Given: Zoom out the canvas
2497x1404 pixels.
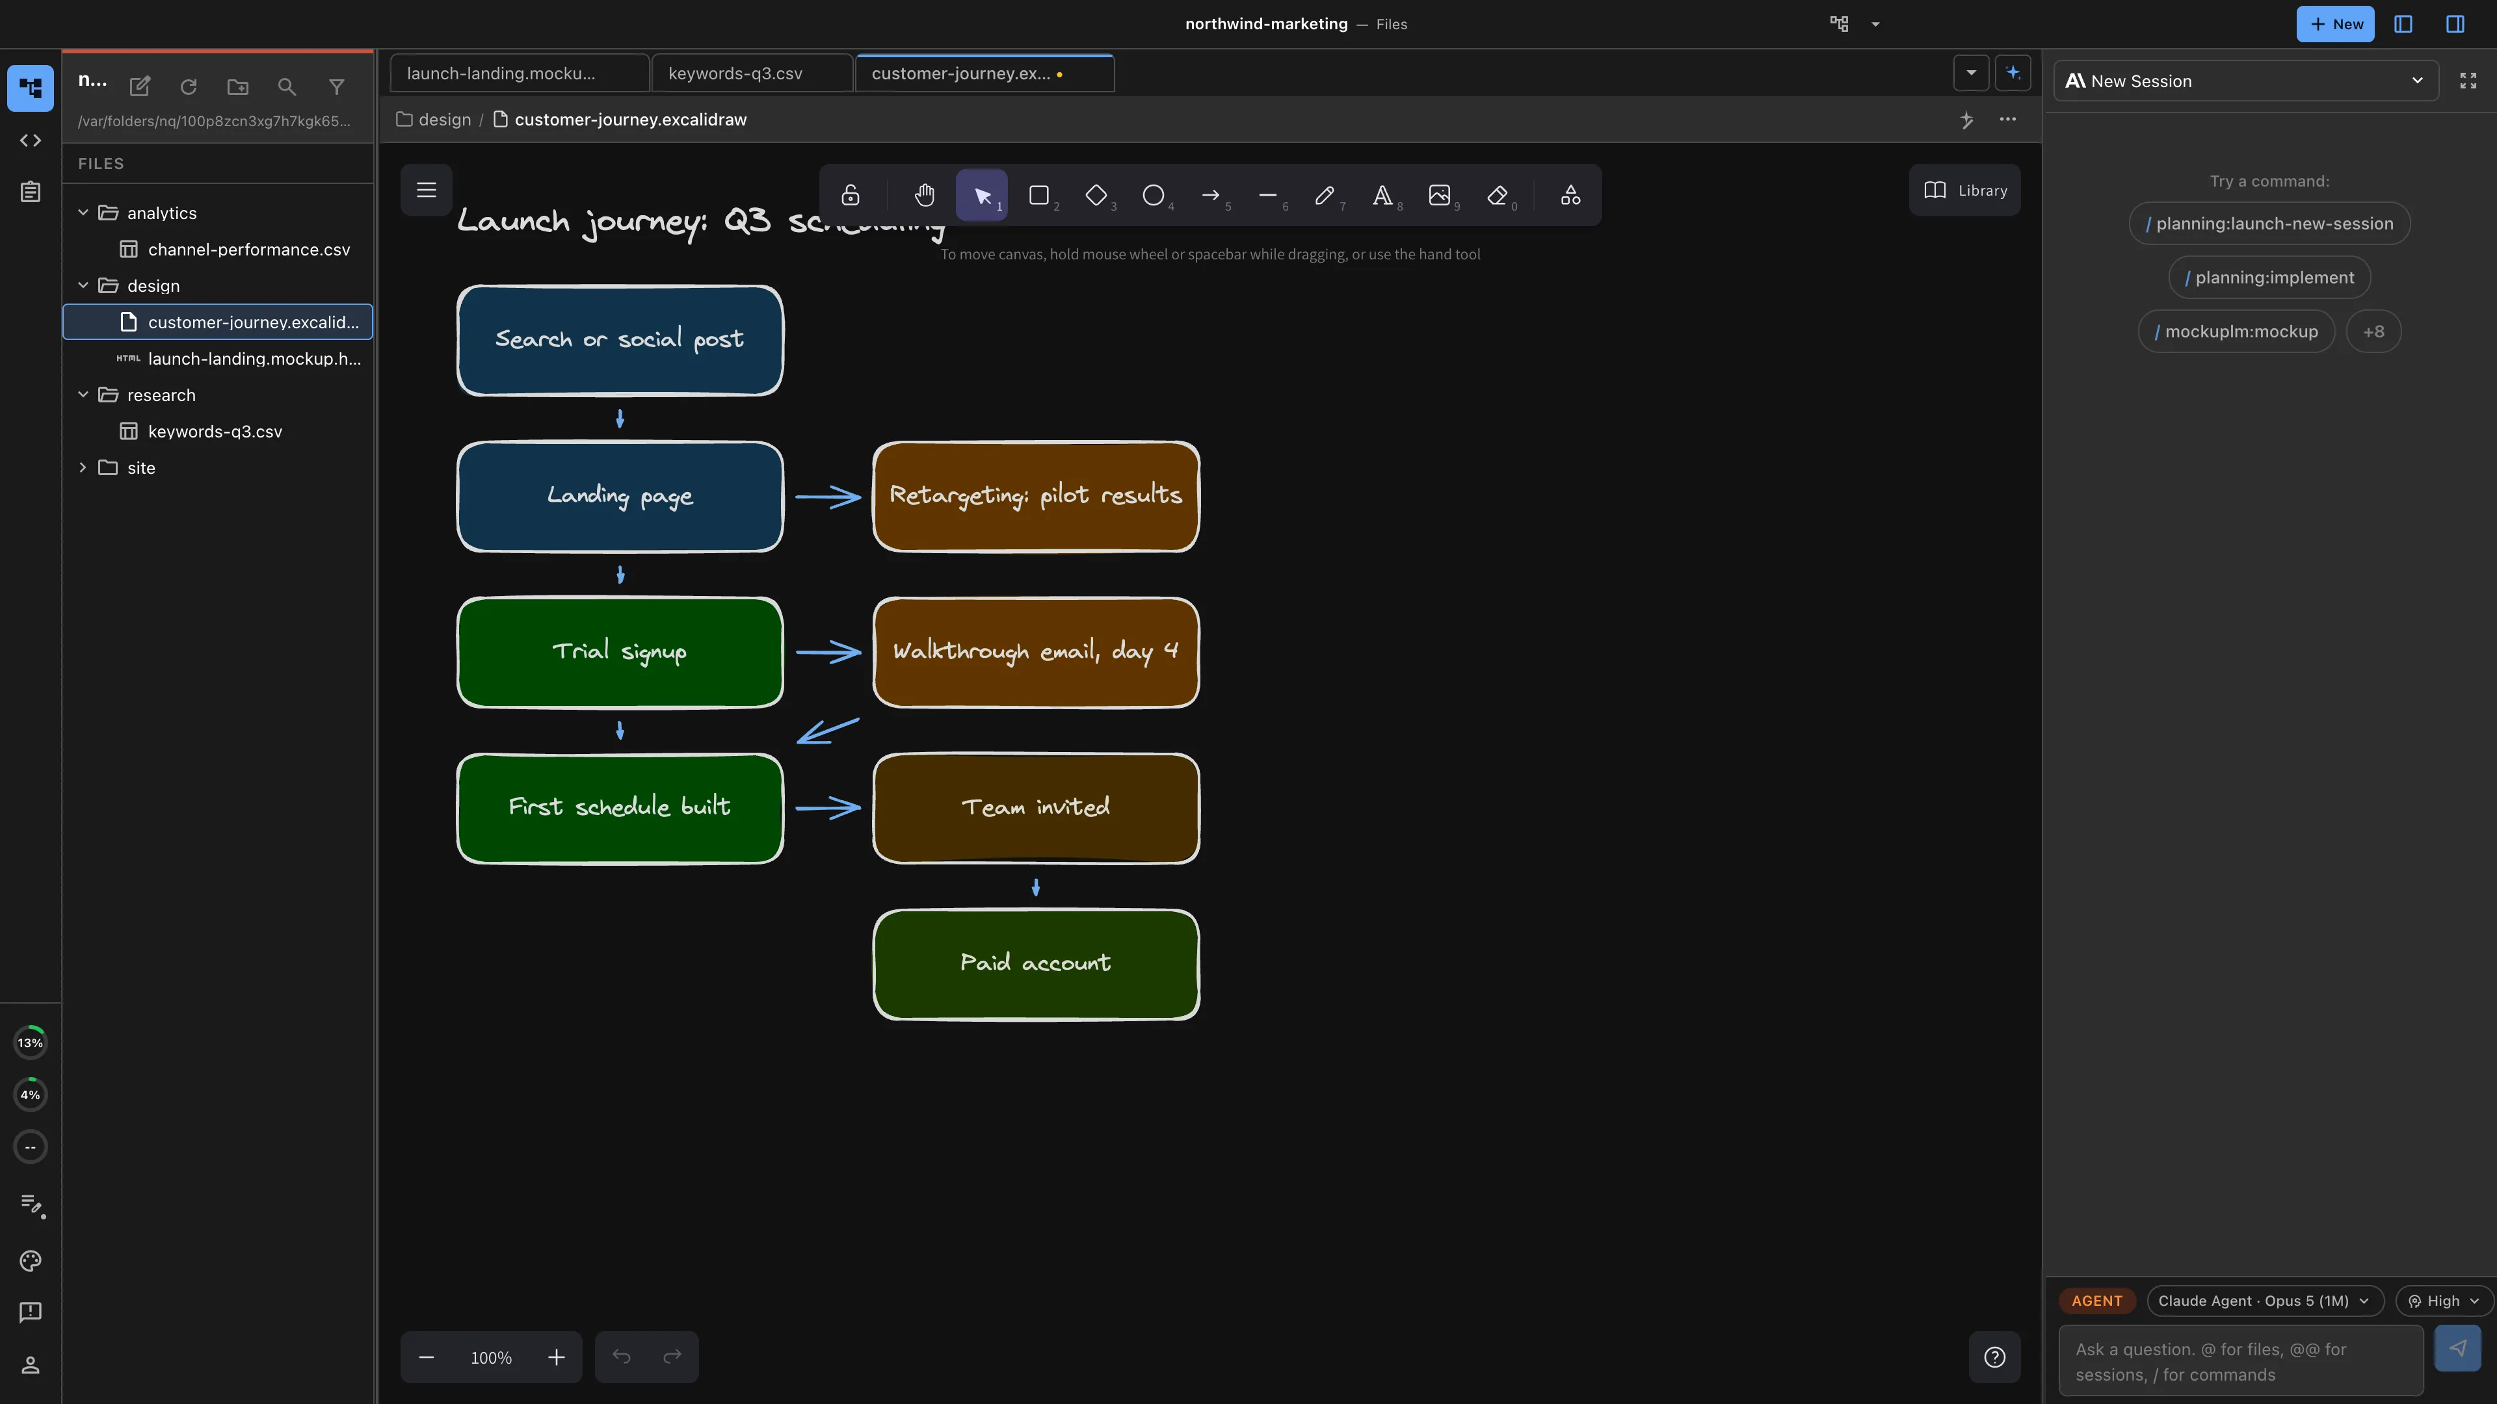Looking at the screenshot, I should click(x=427, y=1357).
